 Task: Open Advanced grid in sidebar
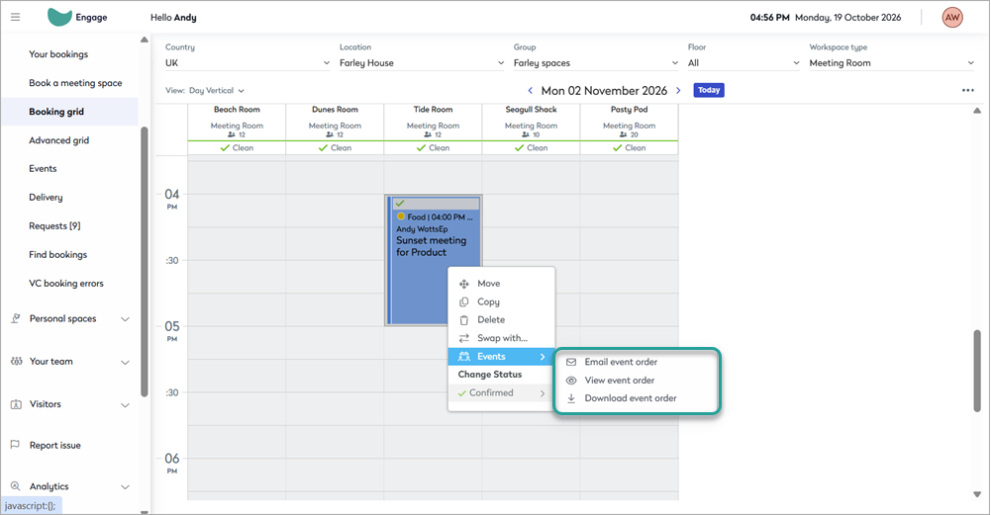pyautogui.click(x=58, y=140)
